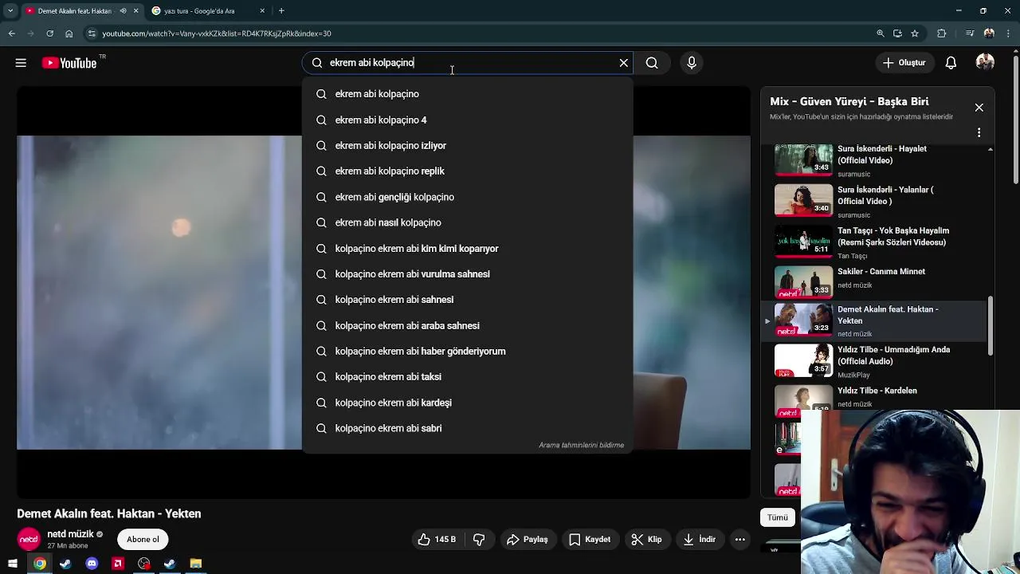1020x574 pixels.
Task: Open the netd müzik channel name link
Action: tap(70, 534)
